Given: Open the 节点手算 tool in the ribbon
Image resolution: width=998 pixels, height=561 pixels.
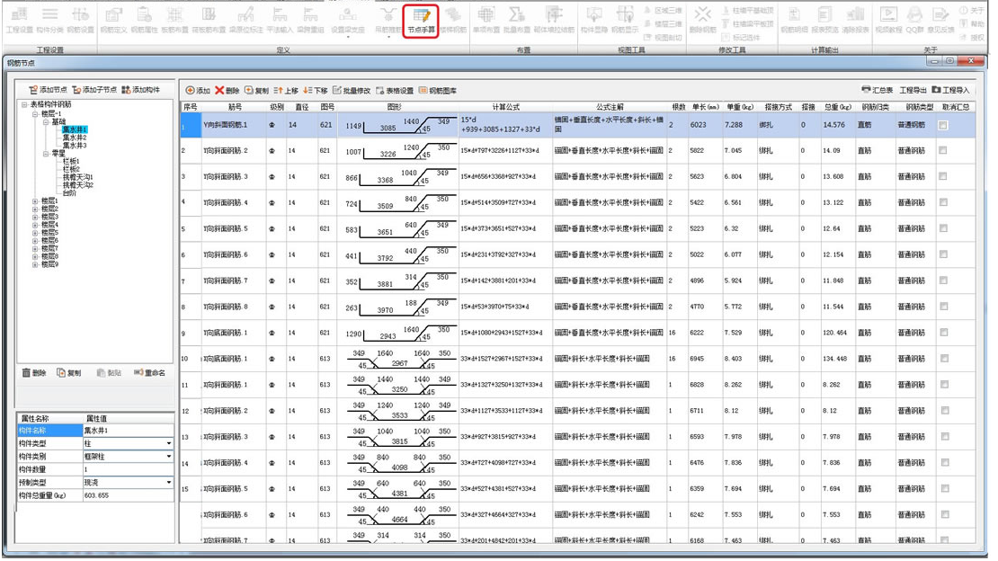Looking at the screenshot, I should 420,20.
